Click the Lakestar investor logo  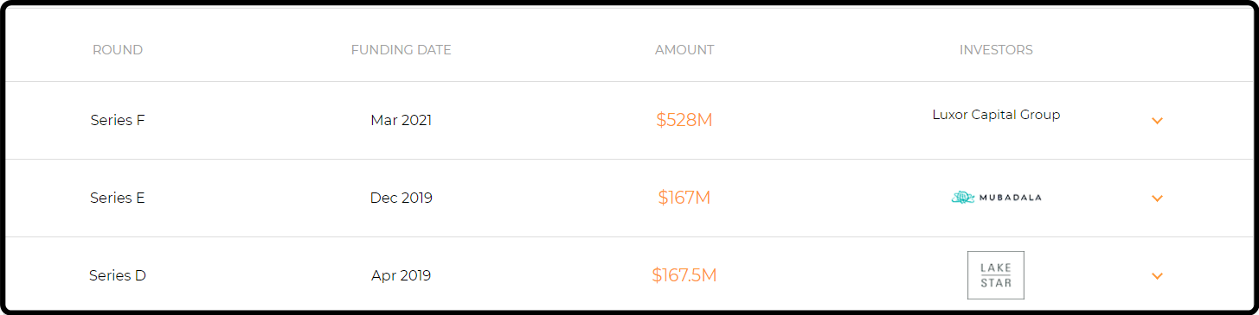pos(996,275)
